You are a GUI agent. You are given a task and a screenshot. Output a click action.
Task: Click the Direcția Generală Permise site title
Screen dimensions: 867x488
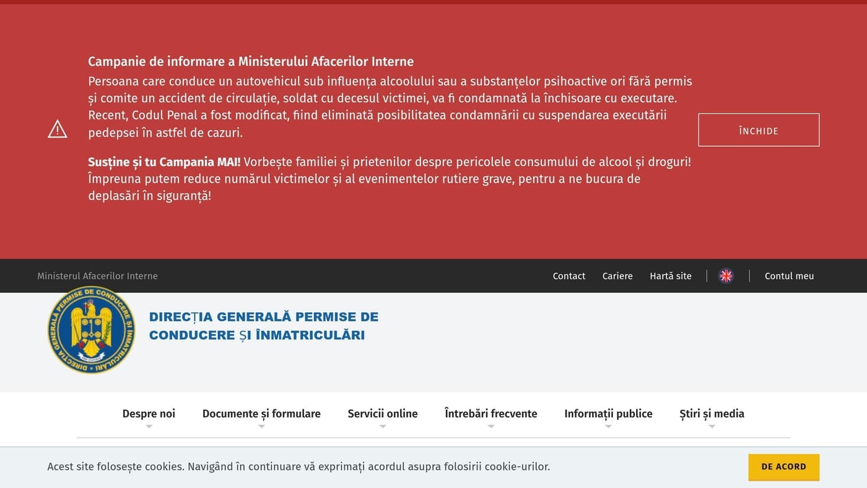[264, 326]
